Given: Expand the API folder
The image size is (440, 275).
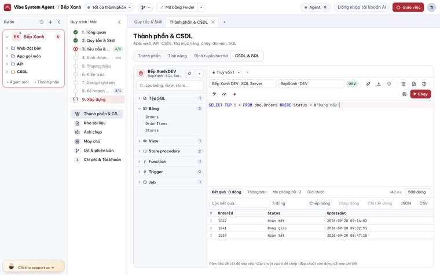Looking at the screenshot, I should (x=7, y=64).
